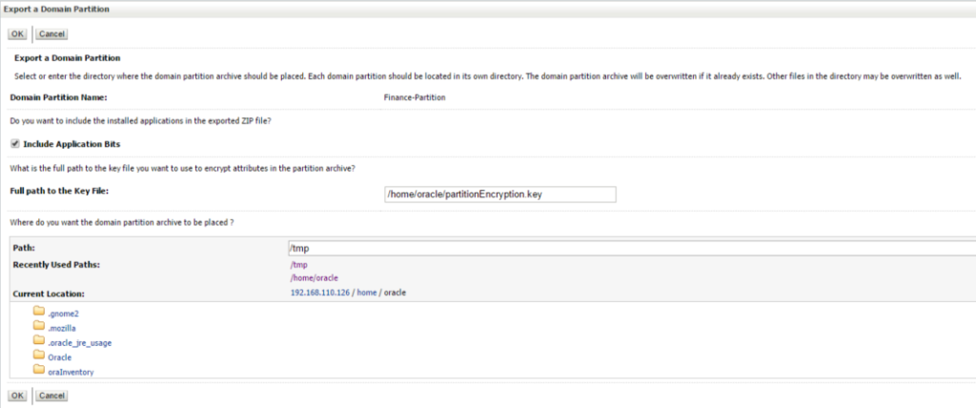The width and height of the screenshot is (976, 408).
Task: Select recently used path /home/oracle
Action: [x=315, y=278]
